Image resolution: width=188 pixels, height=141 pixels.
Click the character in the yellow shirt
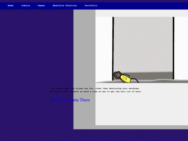coord(126,77)
